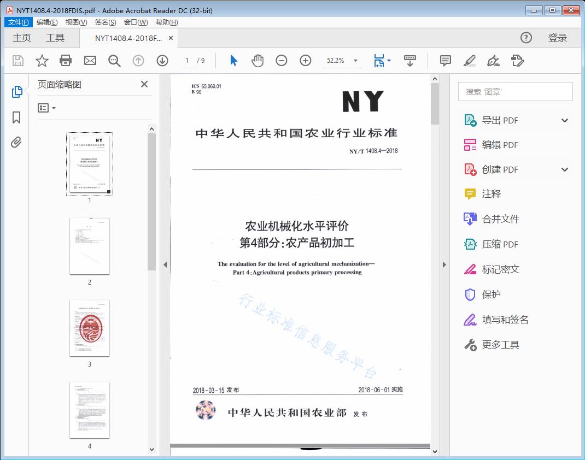Open the help question mark
This screenshot has height=460, width=585.
(x=525, y=38)
